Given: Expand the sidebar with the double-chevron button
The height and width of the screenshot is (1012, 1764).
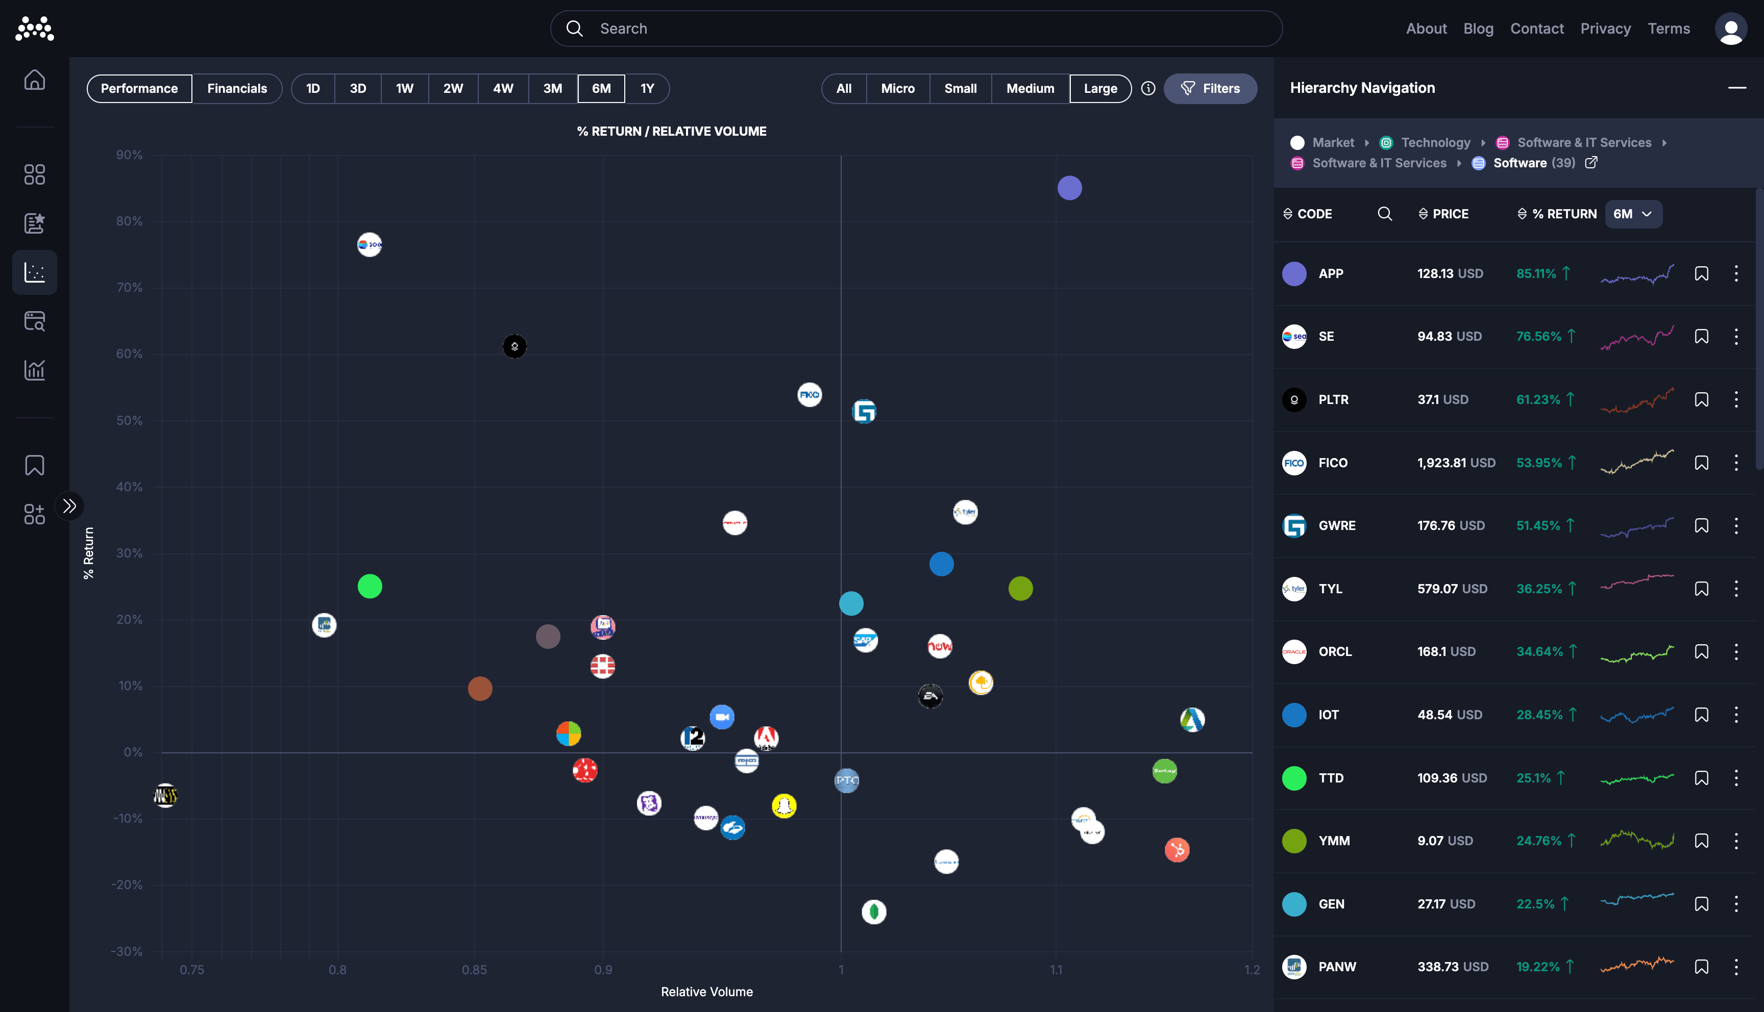Looking at the screenshot, I should pos(69,506).
